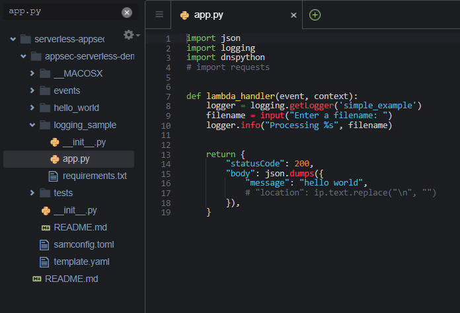Click the 'dumps' method on line 15

pos(301,174)
